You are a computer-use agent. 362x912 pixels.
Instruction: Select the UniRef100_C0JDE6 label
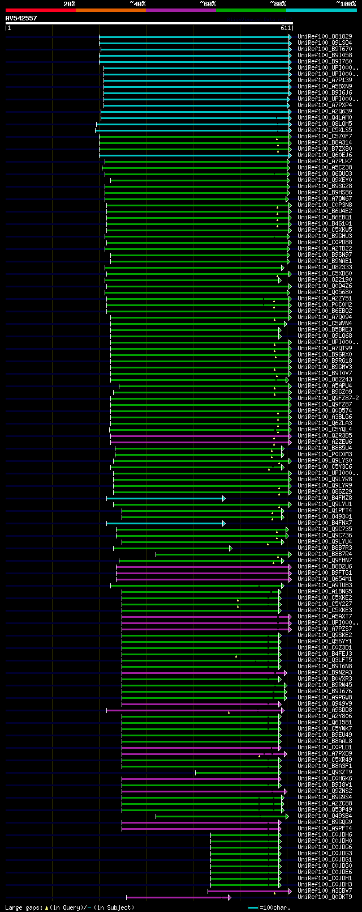[x=325, y=872]
